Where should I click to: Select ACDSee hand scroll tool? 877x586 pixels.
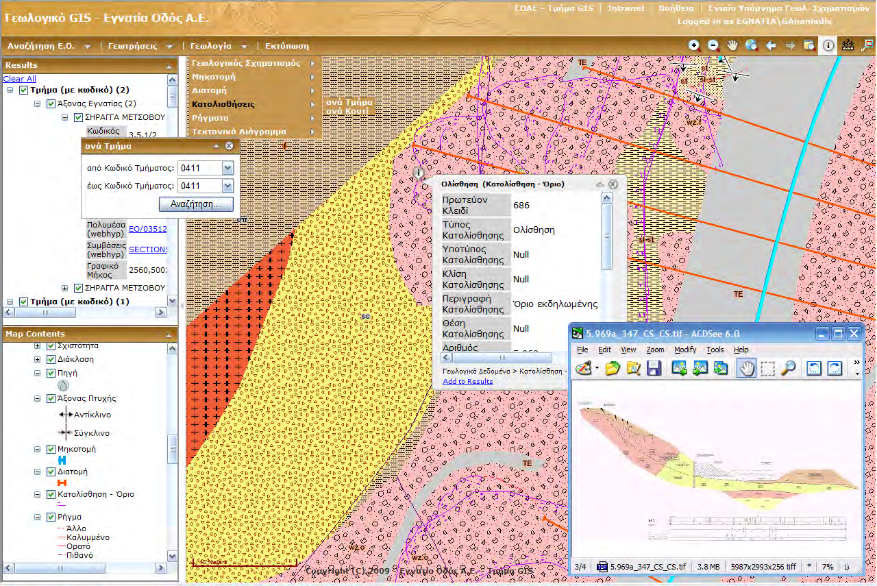pyautogui.click(x=746, y=368)
